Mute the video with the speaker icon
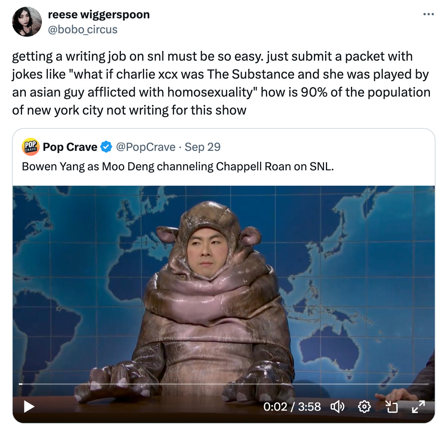 tap(337, 407)
